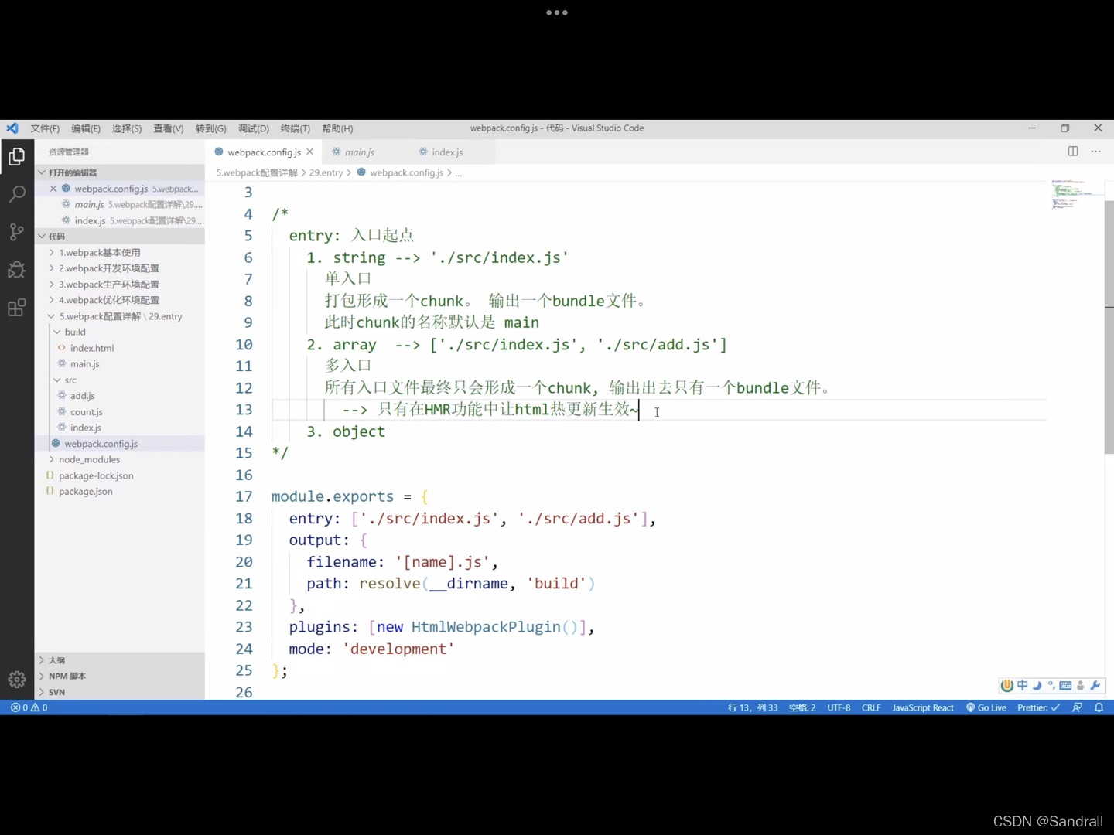Change file encoding UTF-8
The height and width of the screenshot is (835, 1114).
[839, 707]
